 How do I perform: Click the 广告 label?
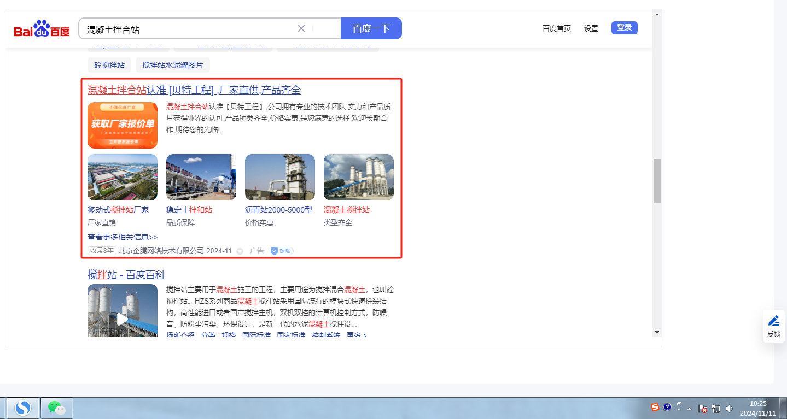[x=257, y=251]
